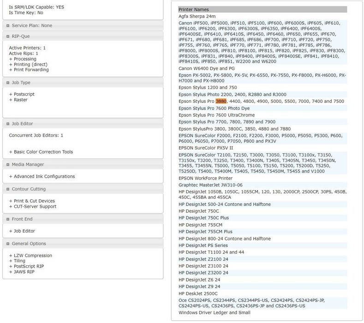Click the + Printing (direct) entry
The image size is (364, 323).
28,65
